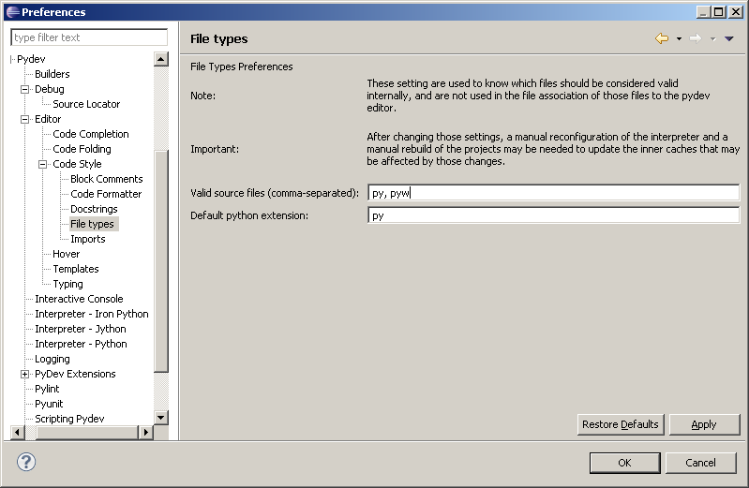Minimize the Preferences window
Image resolution: width=749 pixels, height=488 pixels.
pos(703,12)
